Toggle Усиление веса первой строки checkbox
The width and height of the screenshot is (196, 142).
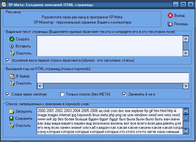8,61
